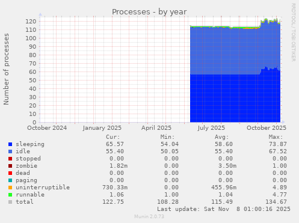Image resolution: width=299 pixels, height=223 pixels.
Task: Click total current value 122.75
Action: (113, 202)
